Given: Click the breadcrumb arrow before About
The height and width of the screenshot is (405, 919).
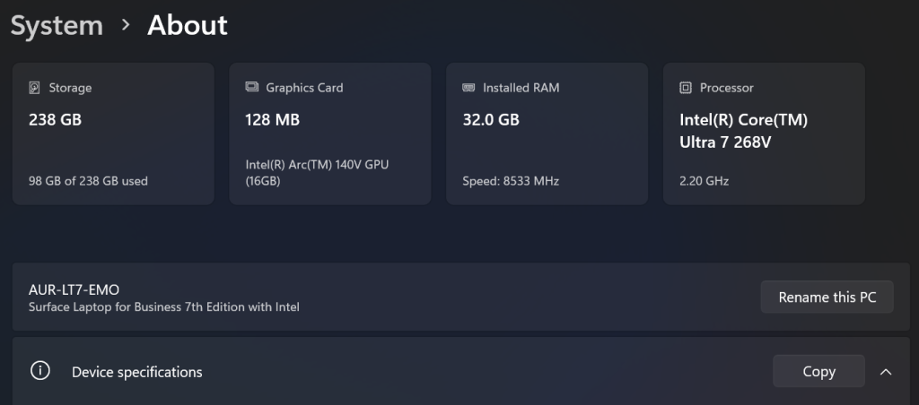Looking at the screenshot, I should [x=126, y=25].
